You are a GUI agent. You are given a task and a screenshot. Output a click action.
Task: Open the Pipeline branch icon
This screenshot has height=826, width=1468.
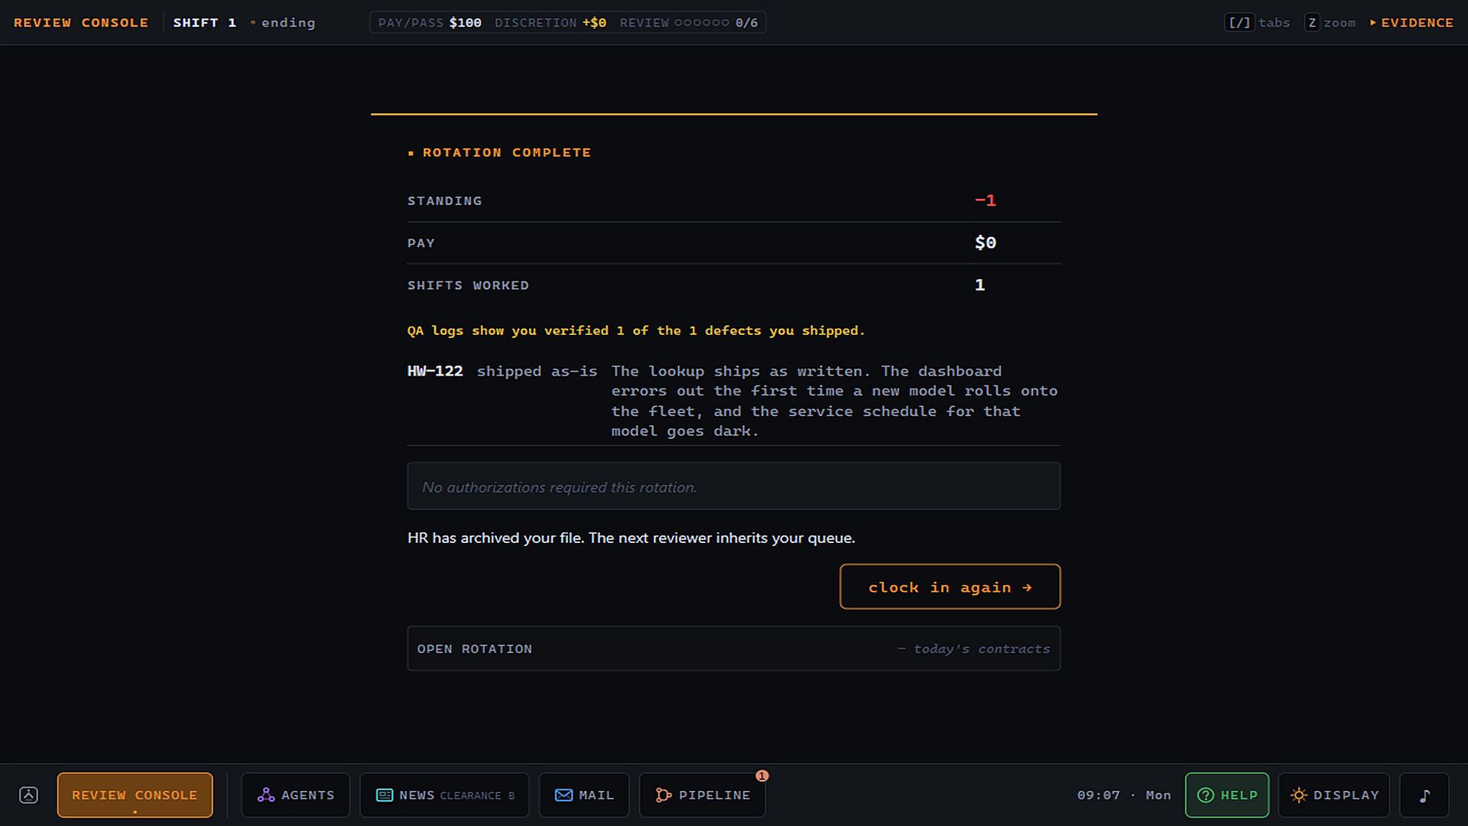664,795
